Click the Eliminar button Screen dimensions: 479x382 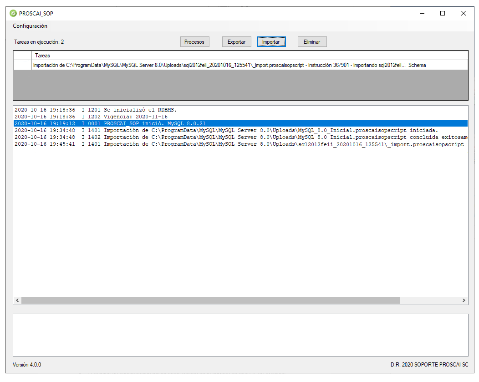pyautogui.click(x=312, y=42)
